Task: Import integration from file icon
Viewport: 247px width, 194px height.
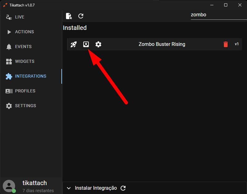Action: [69, 16]
